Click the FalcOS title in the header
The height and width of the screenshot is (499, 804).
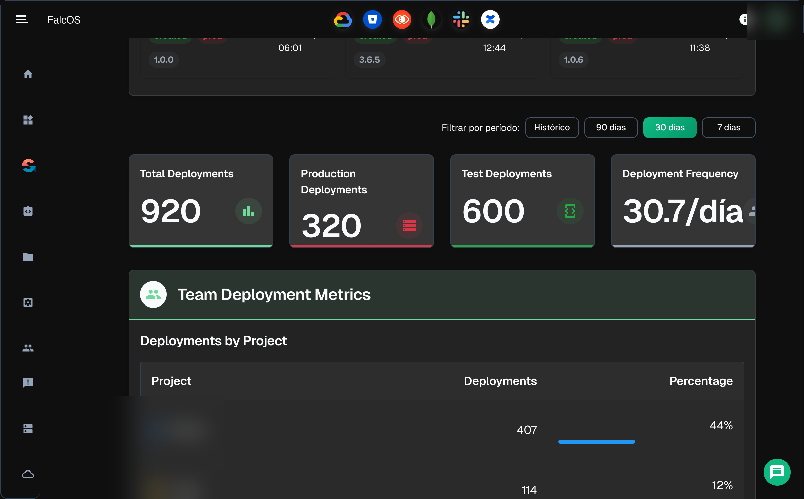[x=64, y=20]
